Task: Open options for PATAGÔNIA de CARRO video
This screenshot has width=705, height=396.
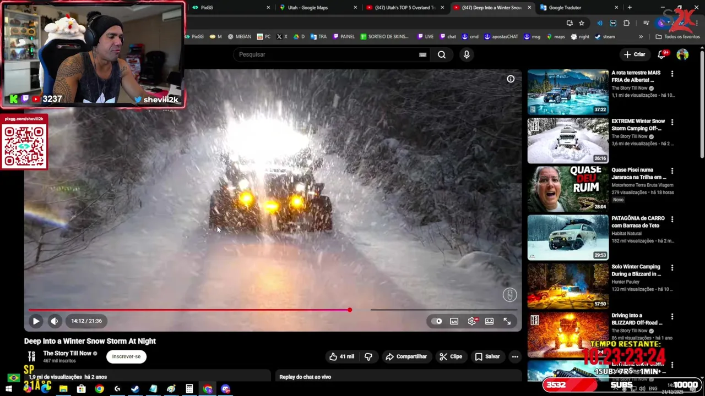Action: pyautogui.click(x=672, y=219)
